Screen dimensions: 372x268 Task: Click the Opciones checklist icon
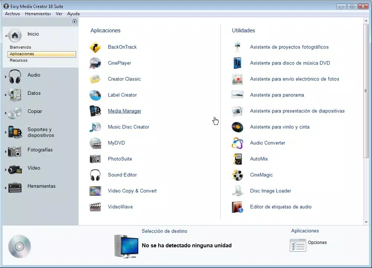coord(298,245)
